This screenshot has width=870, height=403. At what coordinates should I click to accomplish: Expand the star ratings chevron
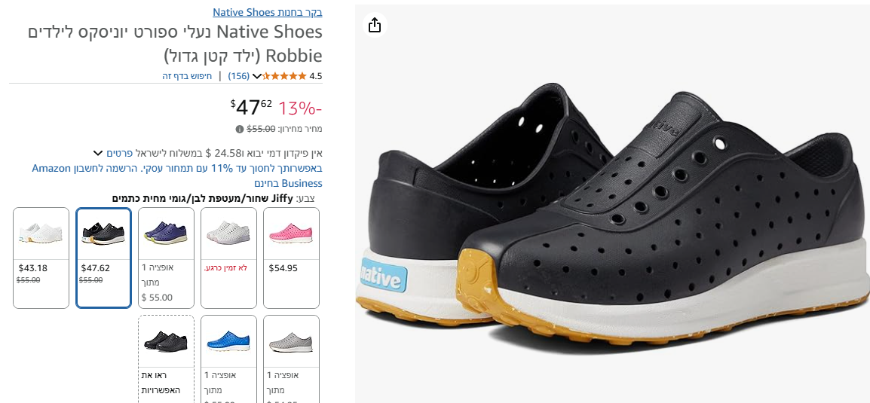257,76
